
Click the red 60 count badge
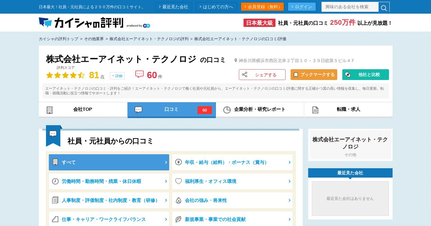(205, 110)
